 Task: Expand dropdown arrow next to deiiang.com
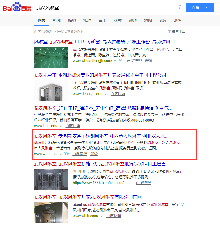(105, 94)
